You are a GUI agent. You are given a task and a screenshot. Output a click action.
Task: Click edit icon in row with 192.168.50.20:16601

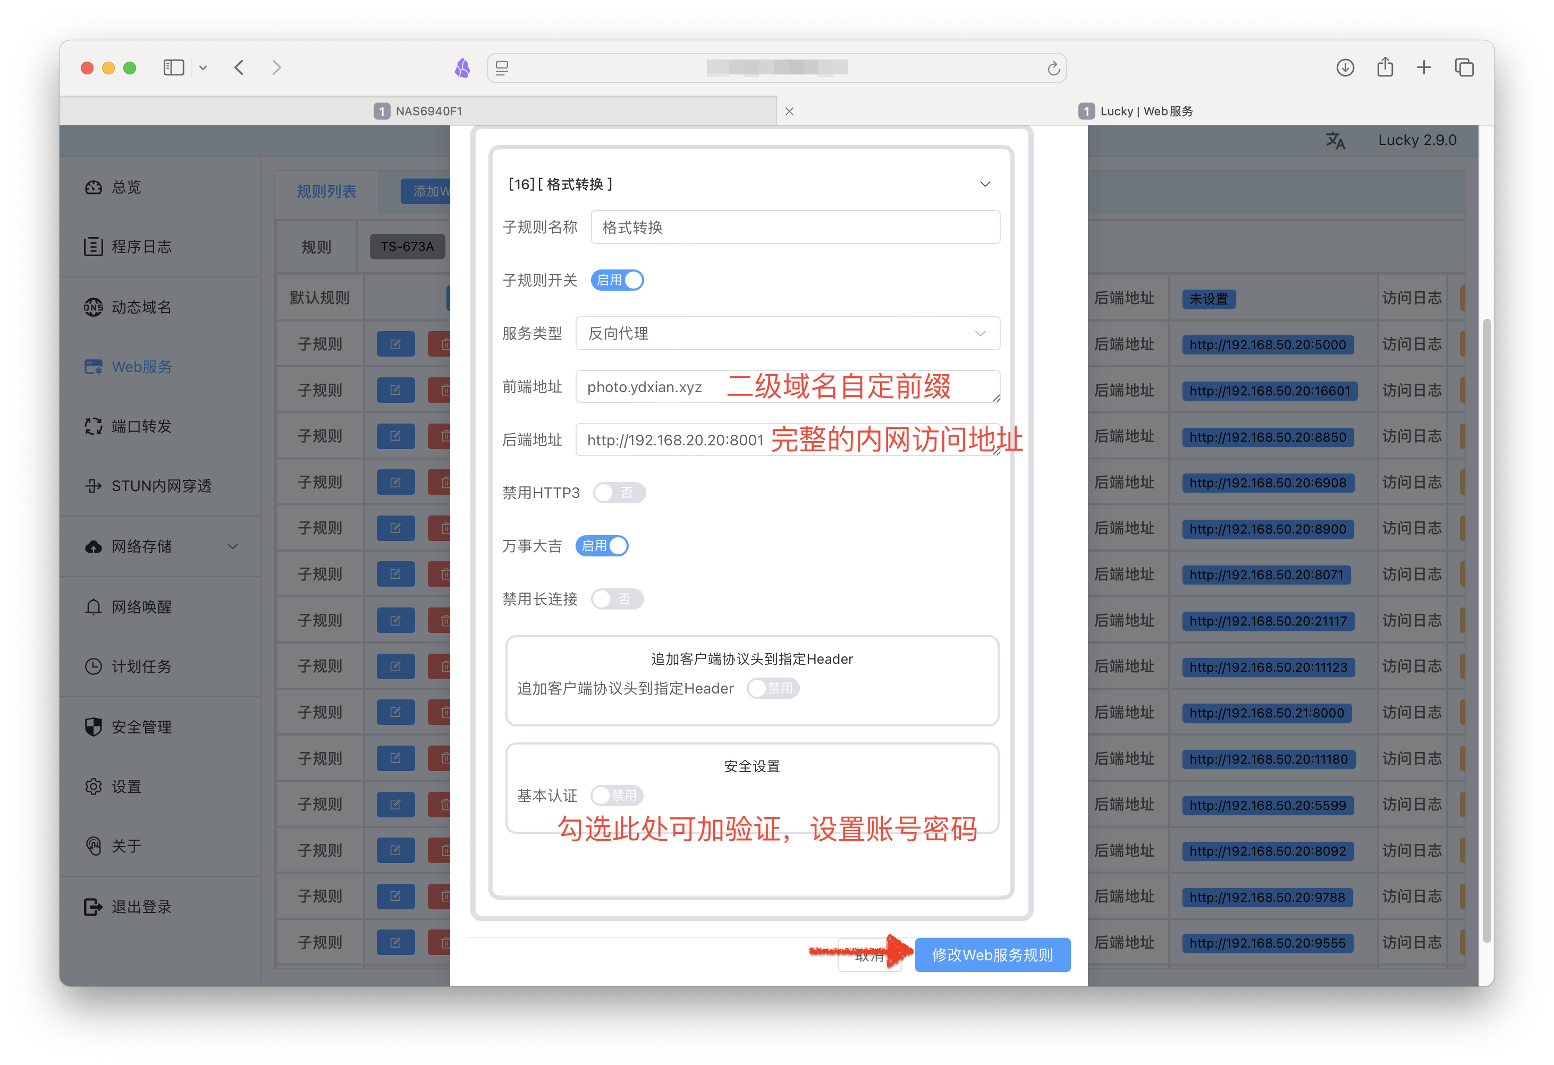point(395,391)
